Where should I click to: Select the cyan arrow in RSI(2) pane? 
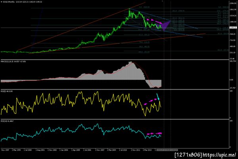point(158,97)
